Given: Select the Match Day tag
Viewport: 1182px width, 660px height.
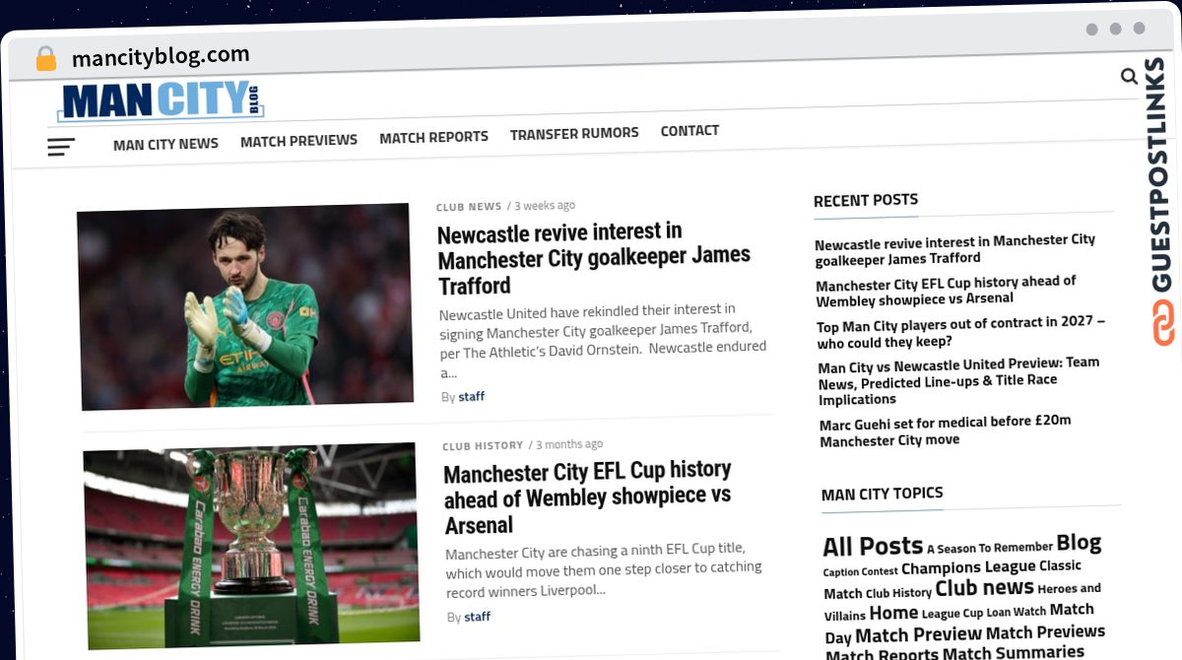Looking at the screenshot, I should coord(958,624).
